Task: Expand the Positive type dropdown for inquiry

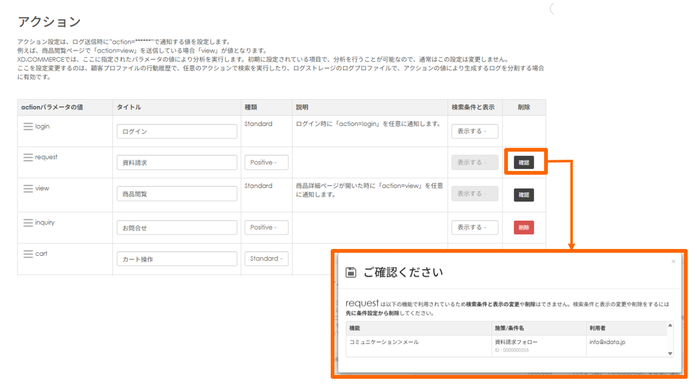Action: 266,228
